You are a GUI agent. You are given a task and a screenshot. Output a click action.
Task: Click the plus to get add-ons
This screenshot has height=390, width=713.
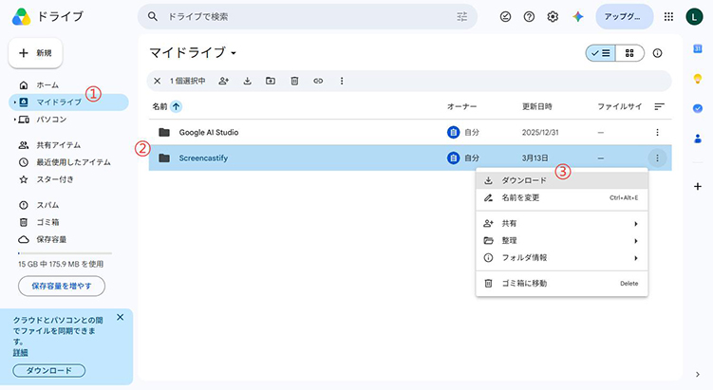coord(698,186)
